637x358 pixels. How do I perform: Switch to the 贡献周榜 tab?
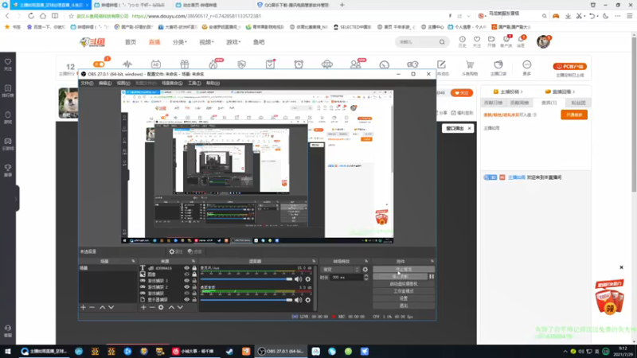(519, 103)
